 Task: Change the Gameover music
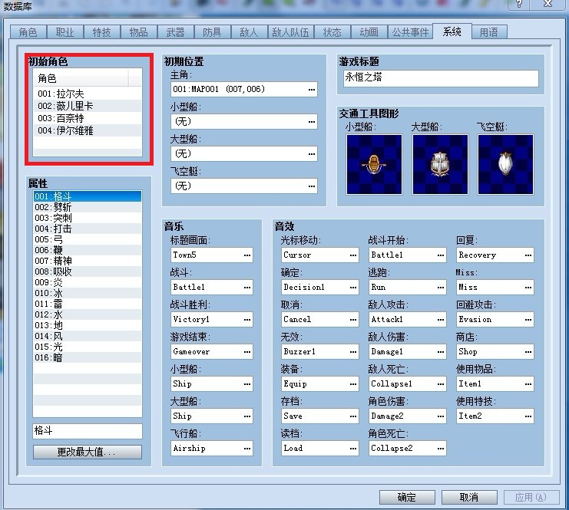212,351
